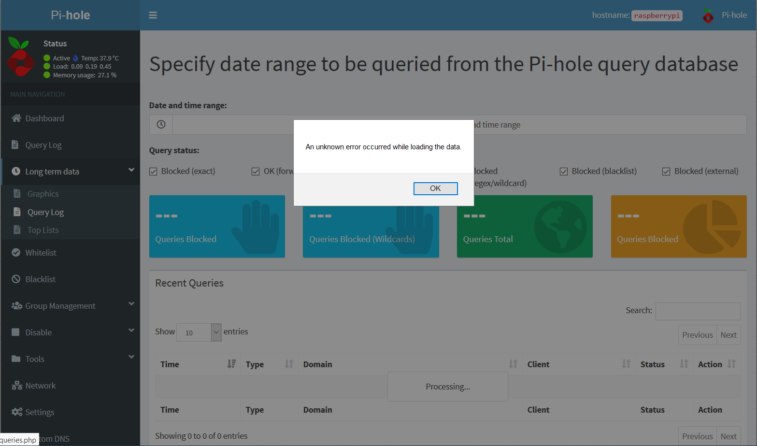Open Whitelist using its checkmark icon
Image resolution: width=757 pixels, height=446 pixels.
16,252
